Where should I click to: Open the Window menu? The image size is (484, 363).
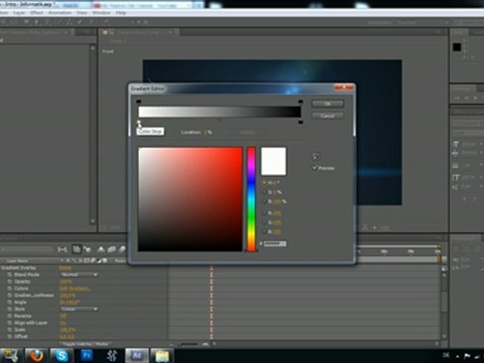[100, 13]
